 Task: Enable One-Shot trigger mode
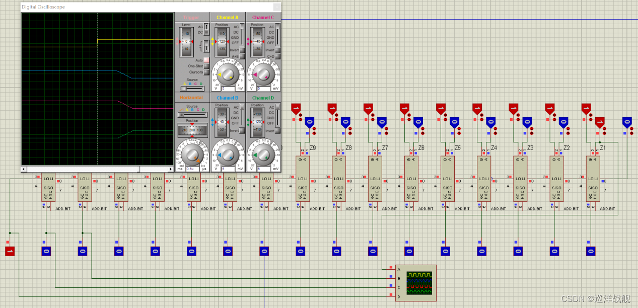click(206, 66)
